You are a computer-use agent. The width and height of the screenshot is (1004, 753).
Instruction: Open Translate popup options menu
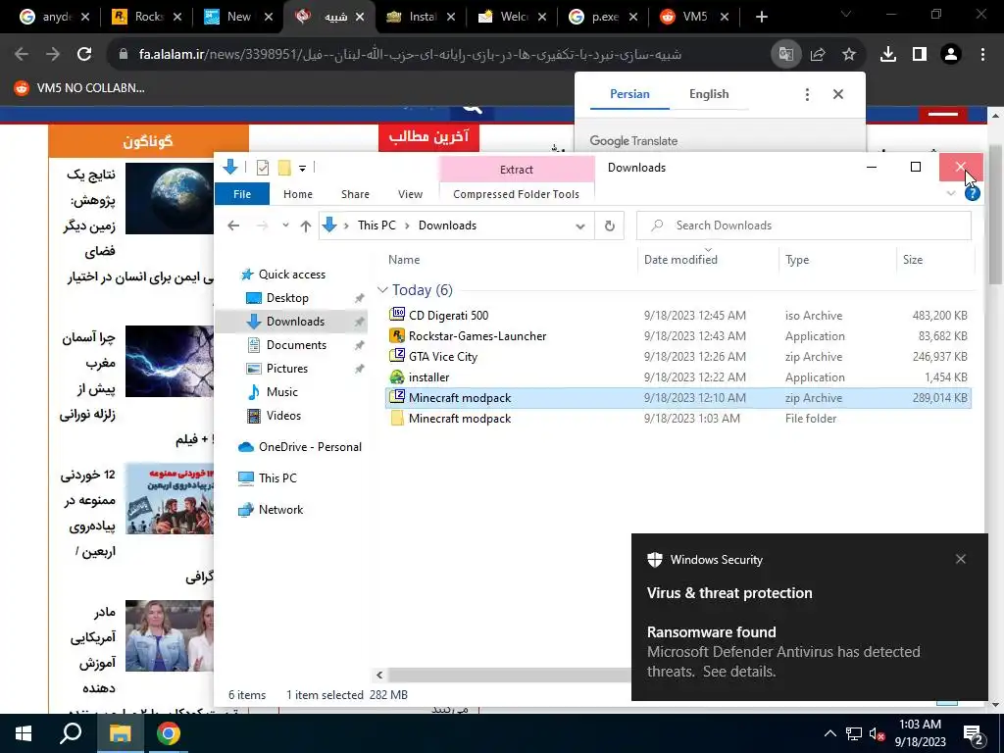click(807, 94)
